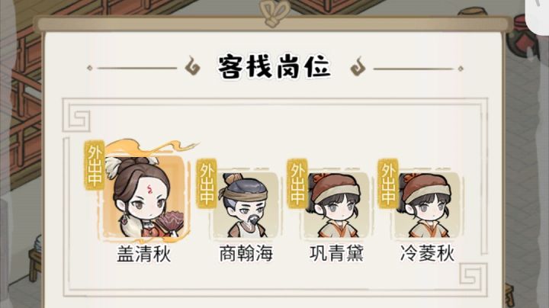This screenshot has height=308, width=549.
Task: Select 冷菱秋 character portrait
Action: [x=427, y=205]
